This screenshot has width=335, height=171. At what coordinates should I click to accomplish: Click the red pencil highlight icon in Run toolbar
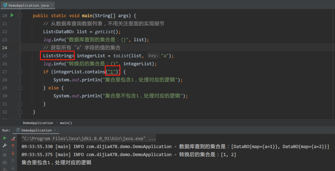coord(13,138)
